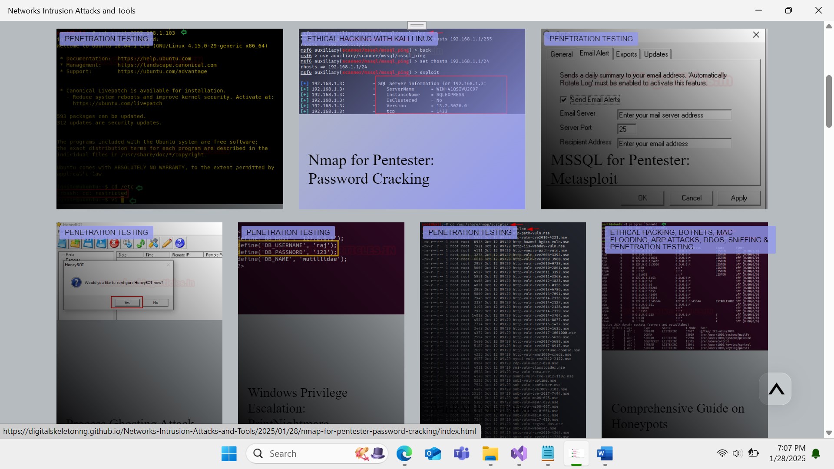Image resolution: width=834 pixels, height=469 pixels.
Task: Click the page scrollbar down arrow
Action: click(x=828, y=433)
